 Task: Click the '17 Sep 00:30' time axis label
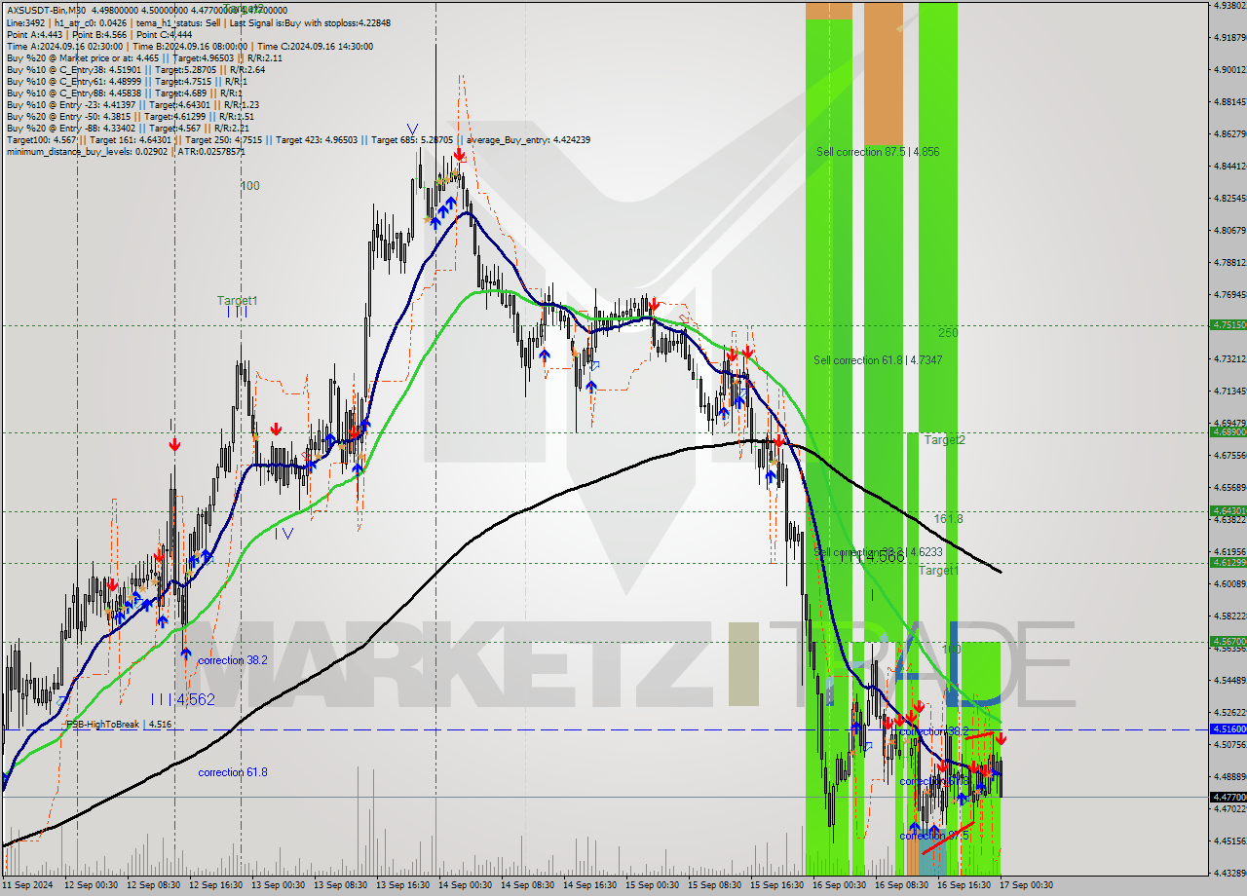[x=1026, y=885]
